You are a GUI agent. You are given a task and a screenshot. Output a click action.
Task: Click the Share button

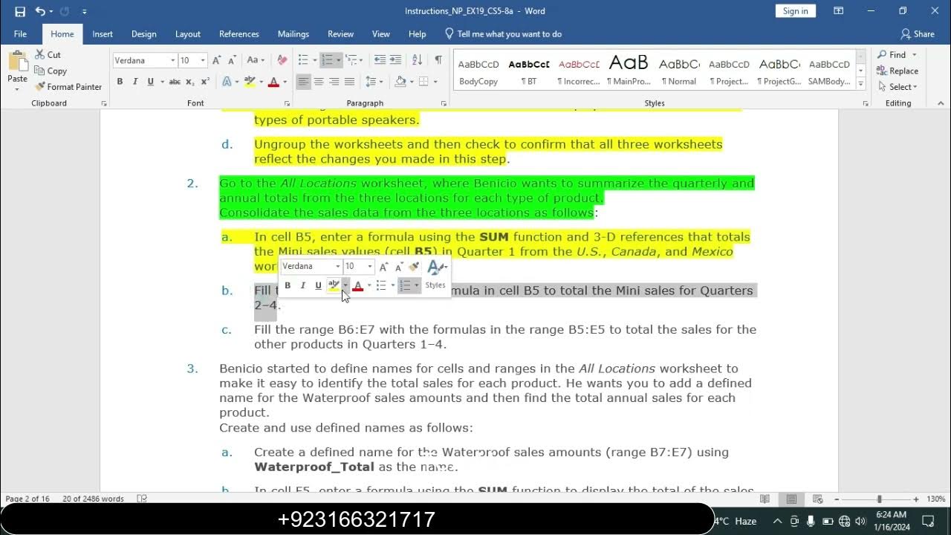[918, 34]
